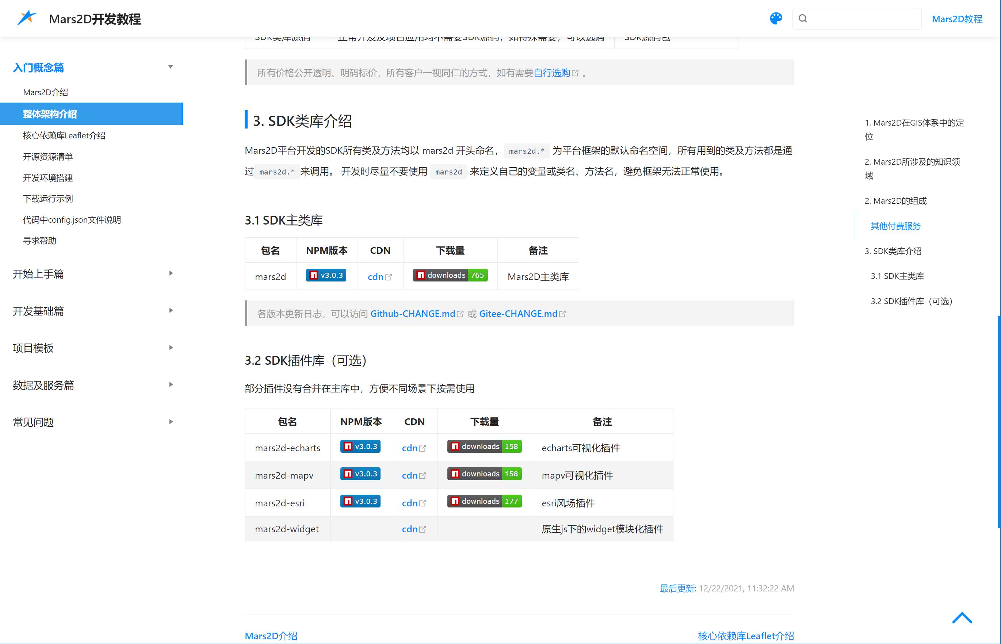Viewport: 1001px width, 644px height.
Task: Open 核心依赖库Leaflet介绍 in the sidebar
Action: pos(64,135)
